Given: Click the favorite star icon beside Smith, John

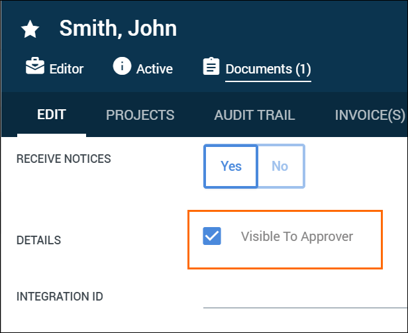Looking at the screenshot, I should pos(30,29).
